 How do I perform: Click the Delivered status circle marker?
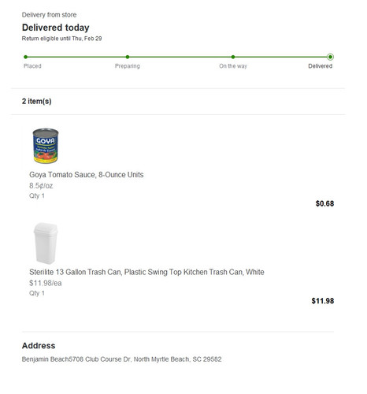tap(330, 57)
